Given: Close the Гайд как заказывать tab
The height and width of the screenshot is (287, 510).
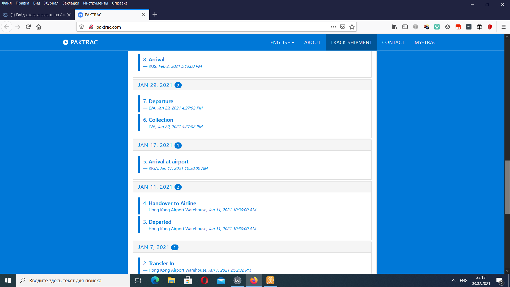Looking at the screenshot, I should click(69, 15).
